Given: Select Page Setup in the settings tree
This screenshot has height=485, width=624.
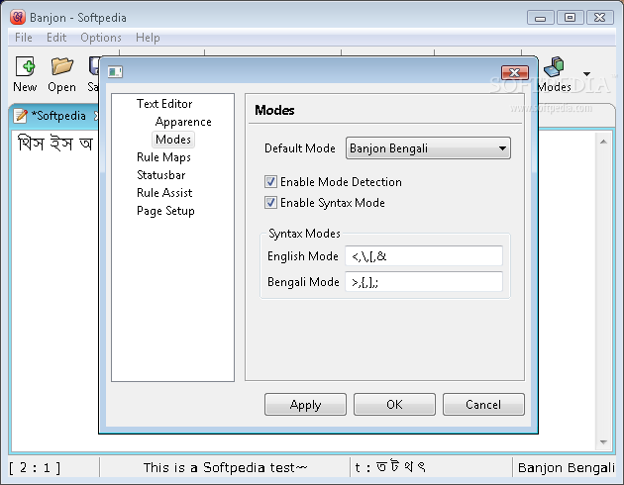Looking at the screenshot, I should [165, 210].
